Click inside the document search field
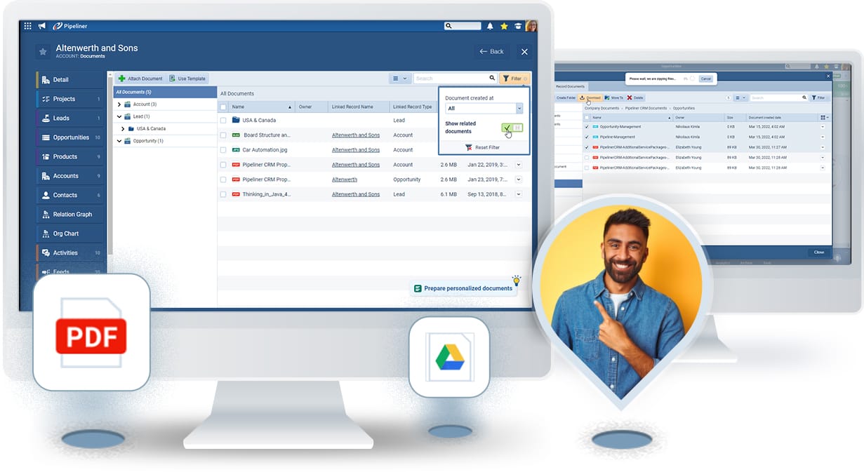This screenshot has width=864, height=472. (455, 78)
